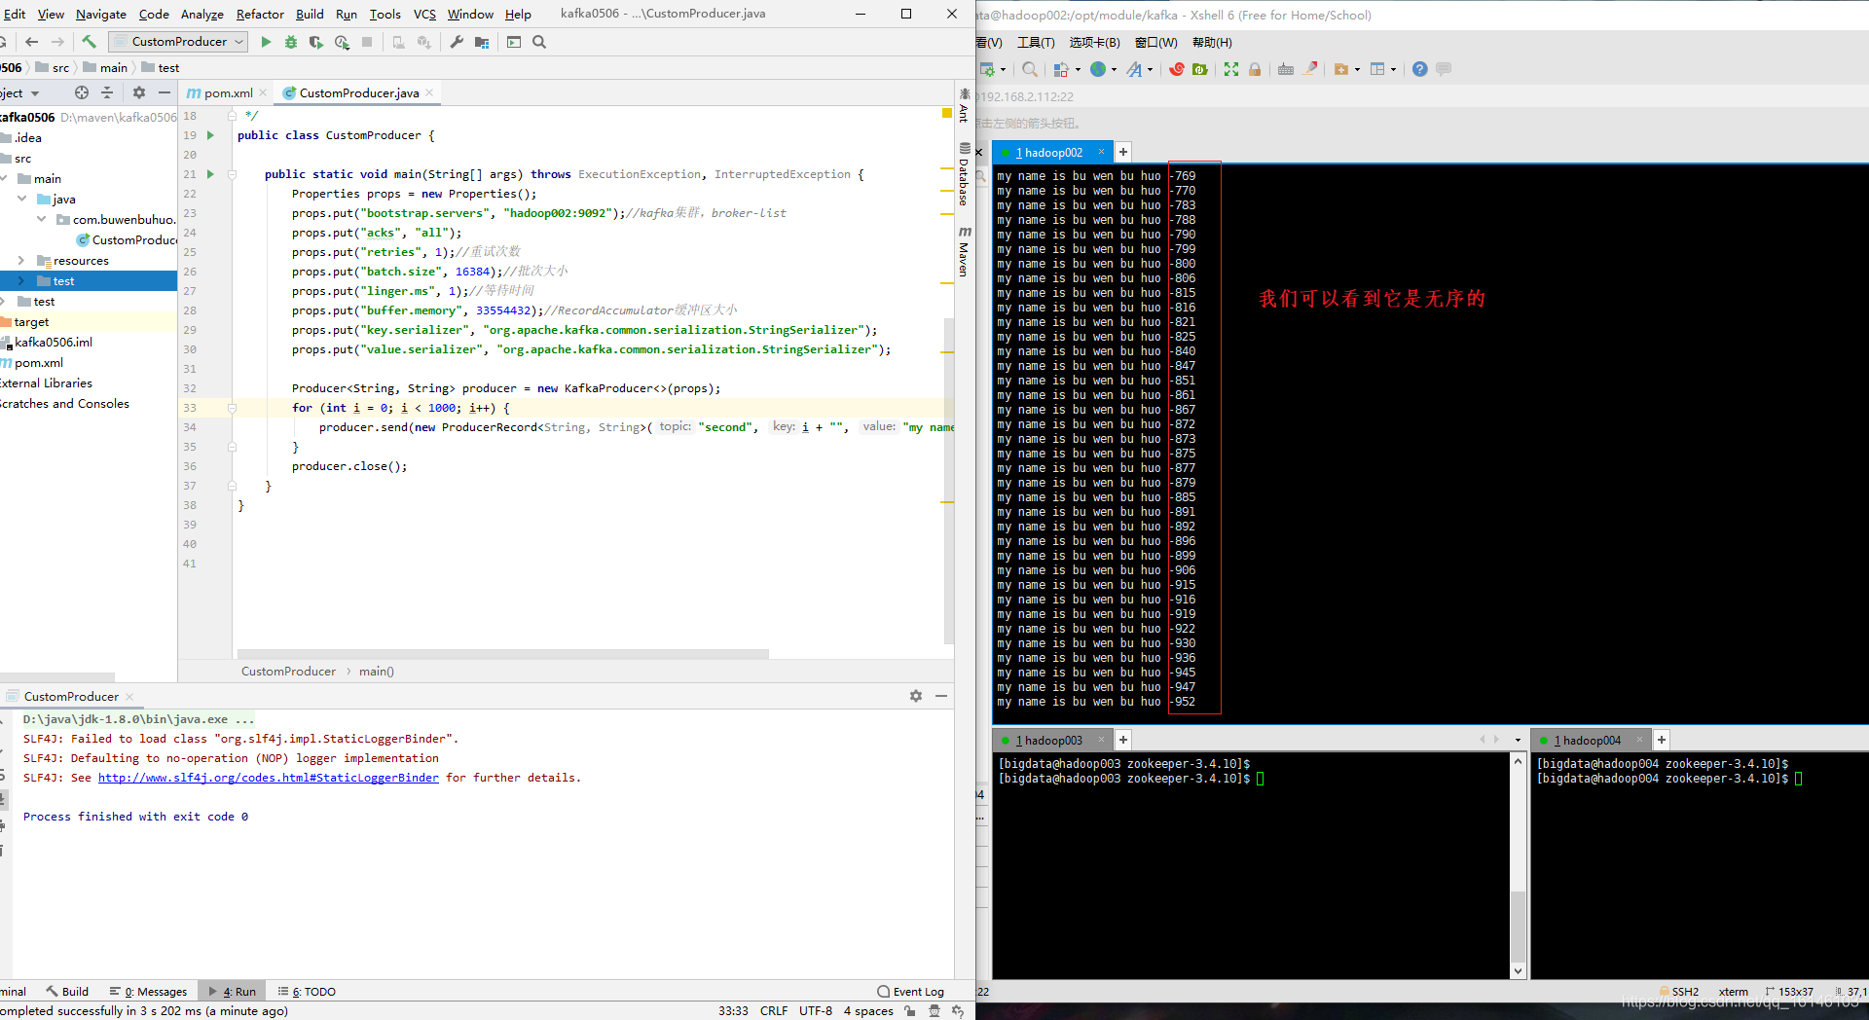The height and width of the screenshot is (1020, 1869).
Task: Open the Xshell font A dropdown arrow
Action: [x=1151, y=69]
